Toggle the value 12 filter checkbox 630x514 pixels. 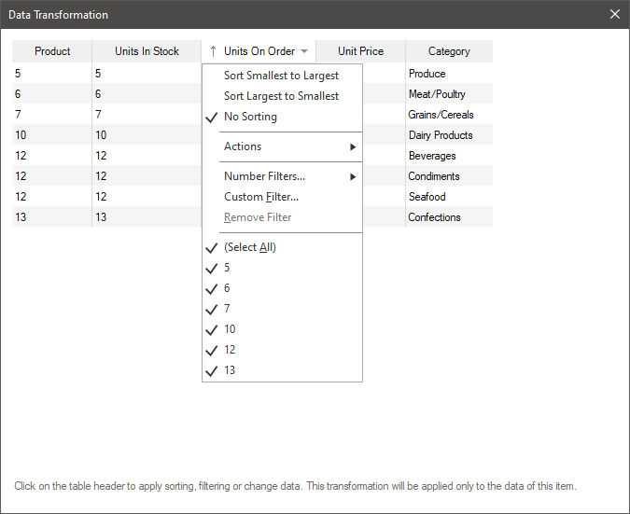212,350
